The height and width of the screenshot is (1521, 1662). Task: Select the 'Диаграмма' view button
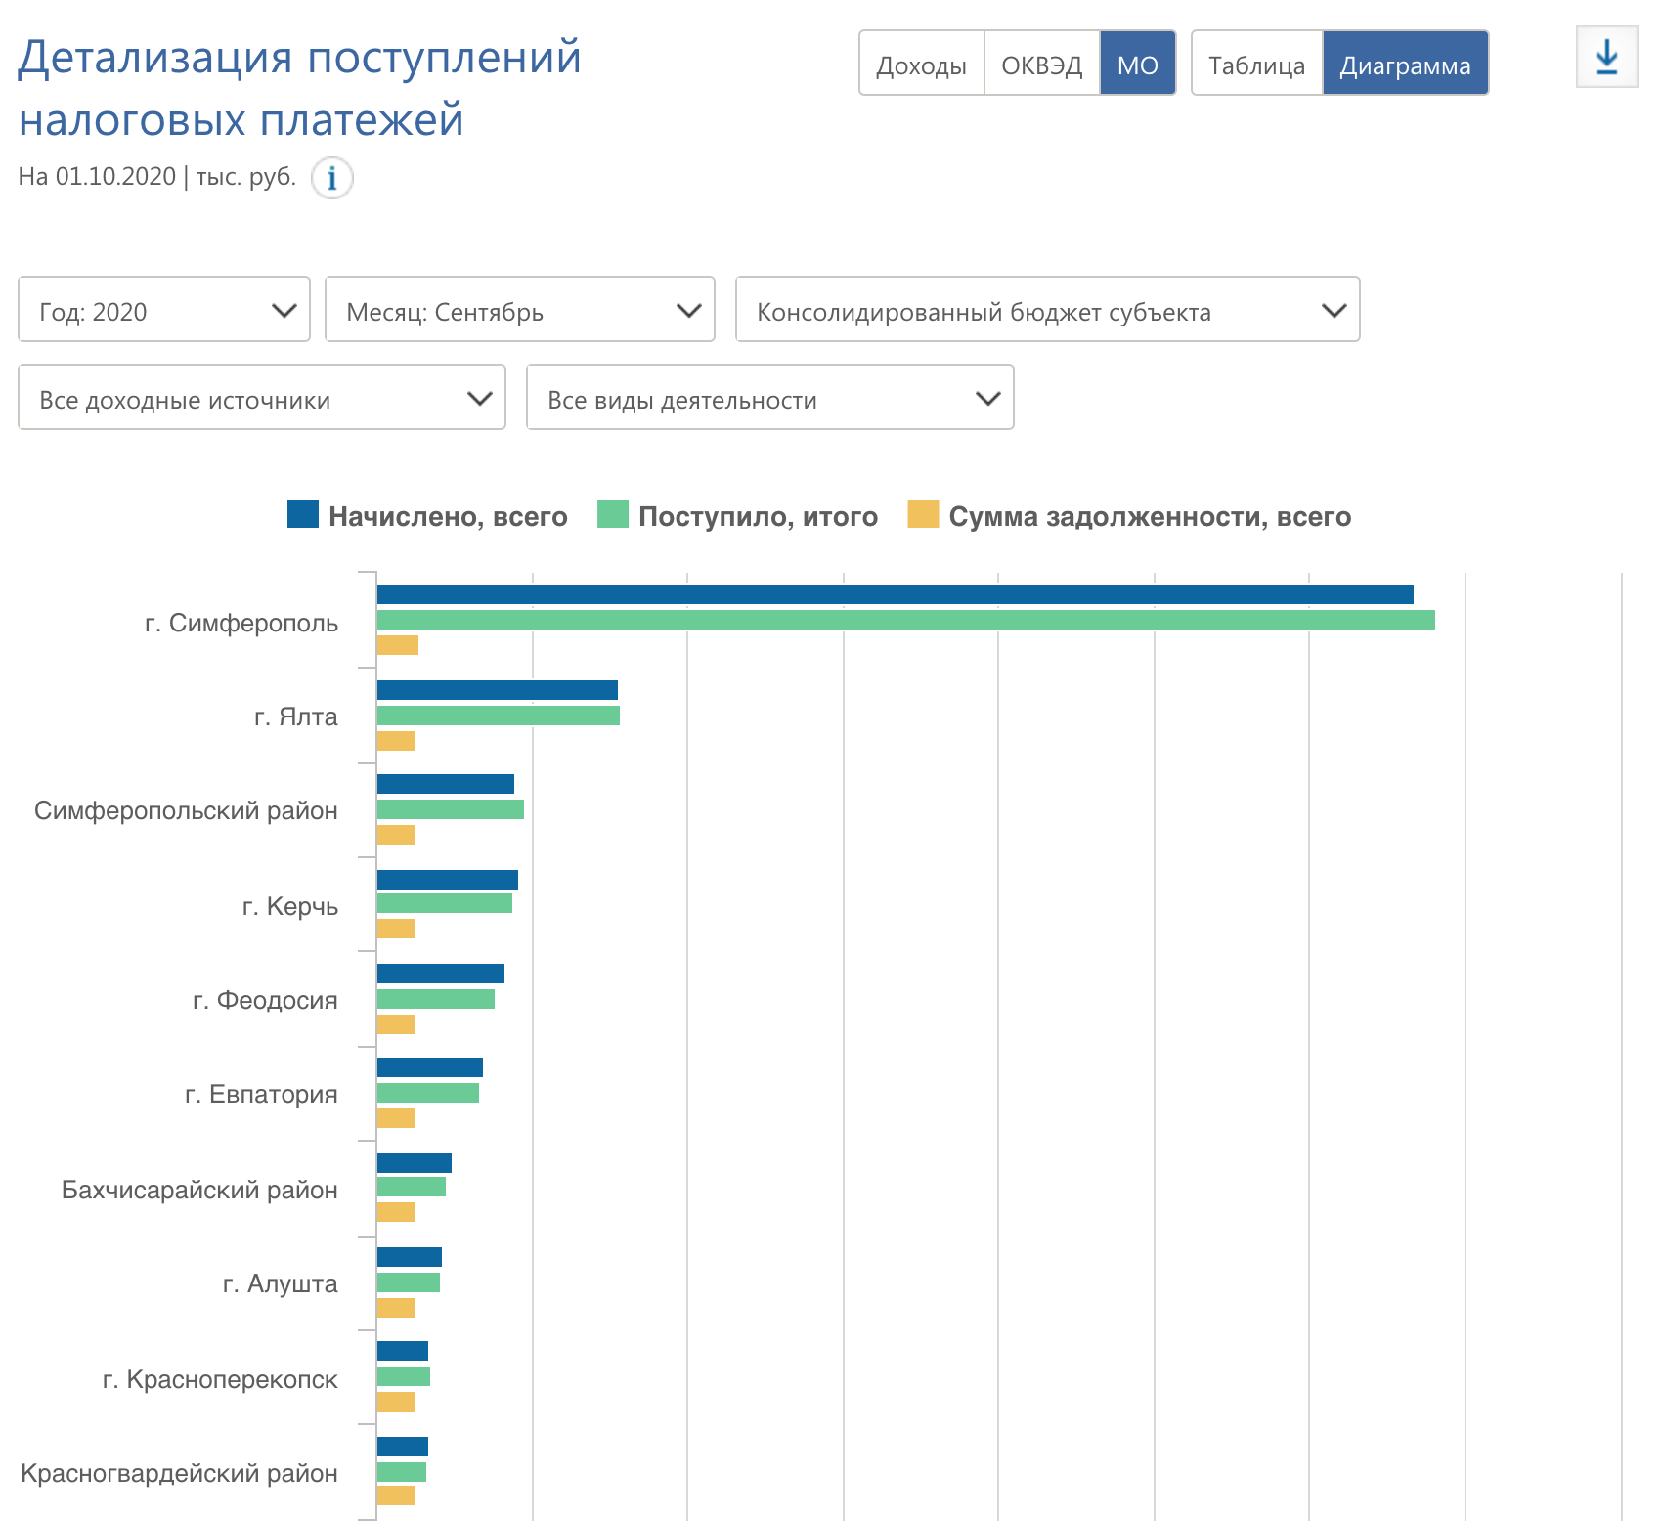point(1405,65)
